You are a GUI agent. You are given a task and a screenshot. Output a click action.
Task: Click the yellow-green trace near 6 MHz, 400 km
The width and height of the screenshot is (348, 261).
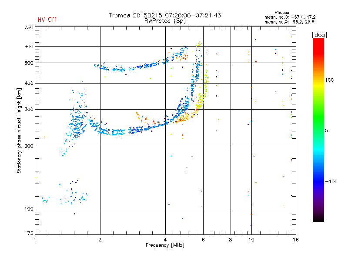pos(206,84)
